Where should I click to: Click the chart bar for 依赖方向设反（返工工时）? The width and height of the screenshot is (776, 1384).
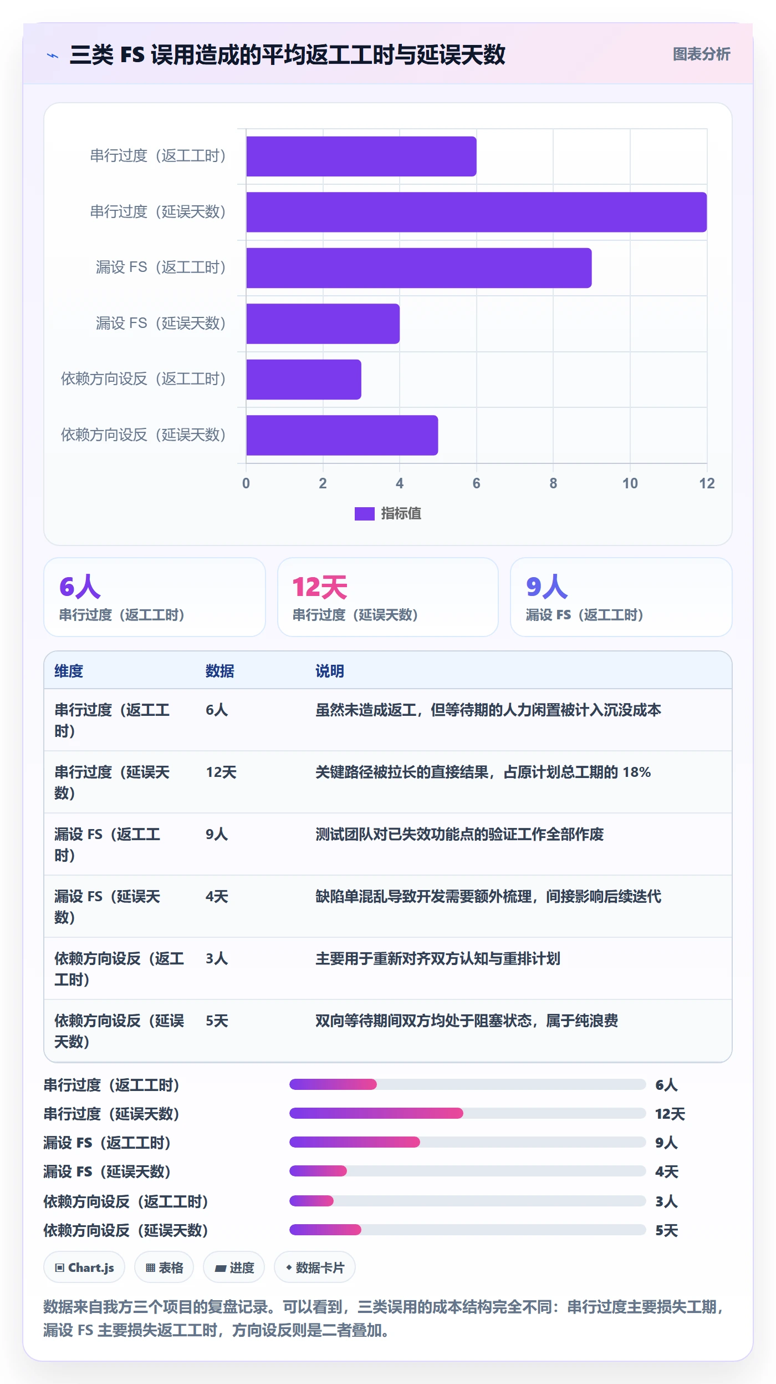(x=304, y=380)
